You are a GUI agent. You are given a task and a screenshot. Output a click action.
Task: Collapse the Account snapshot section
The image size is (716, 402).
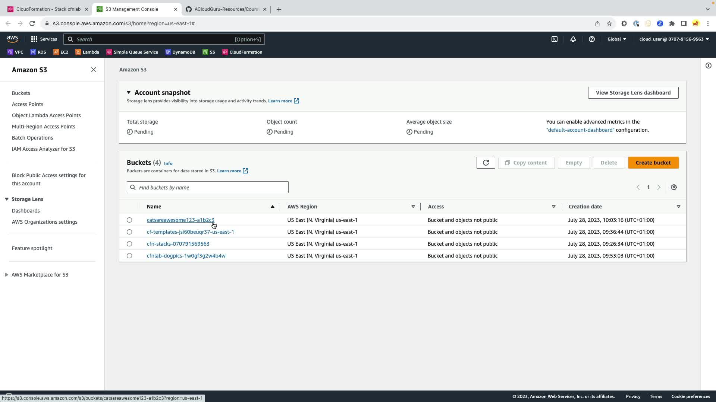[129, 92]
